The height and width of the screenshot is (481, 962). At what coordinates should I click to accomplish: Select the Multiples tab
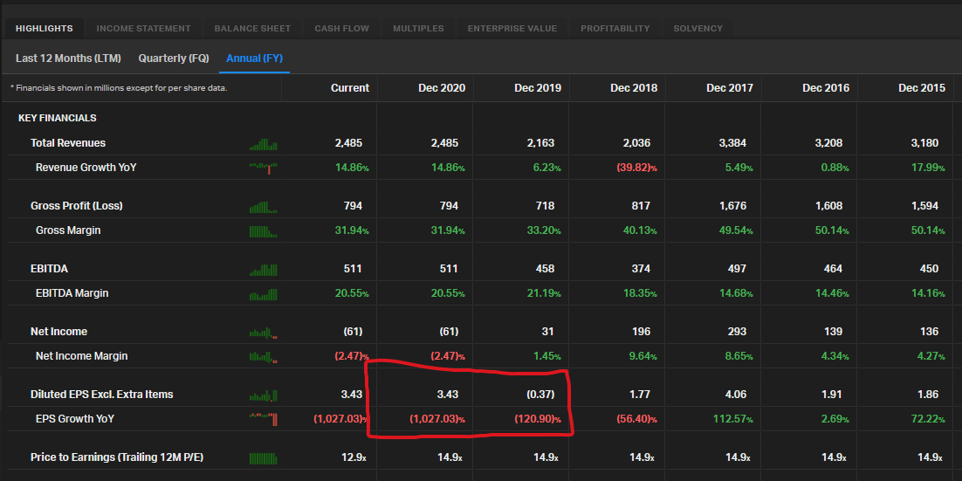(418, 29)
